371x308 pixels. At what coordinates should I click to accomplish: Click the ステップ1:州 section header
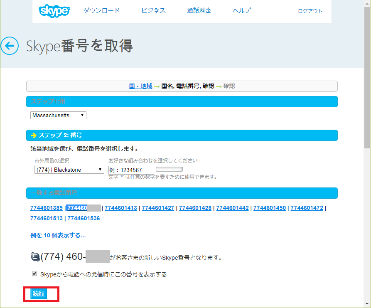182,101
